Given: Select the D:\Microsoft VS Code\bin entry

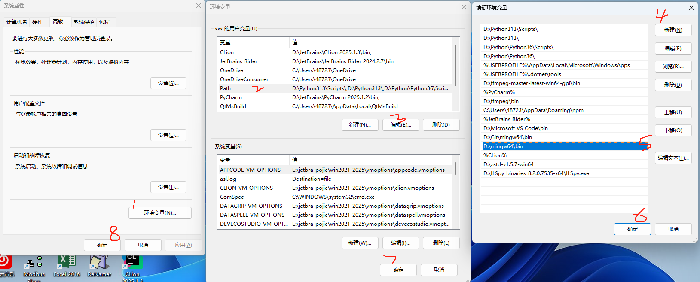Looking at the screenshot, I should tap(564, 128).
